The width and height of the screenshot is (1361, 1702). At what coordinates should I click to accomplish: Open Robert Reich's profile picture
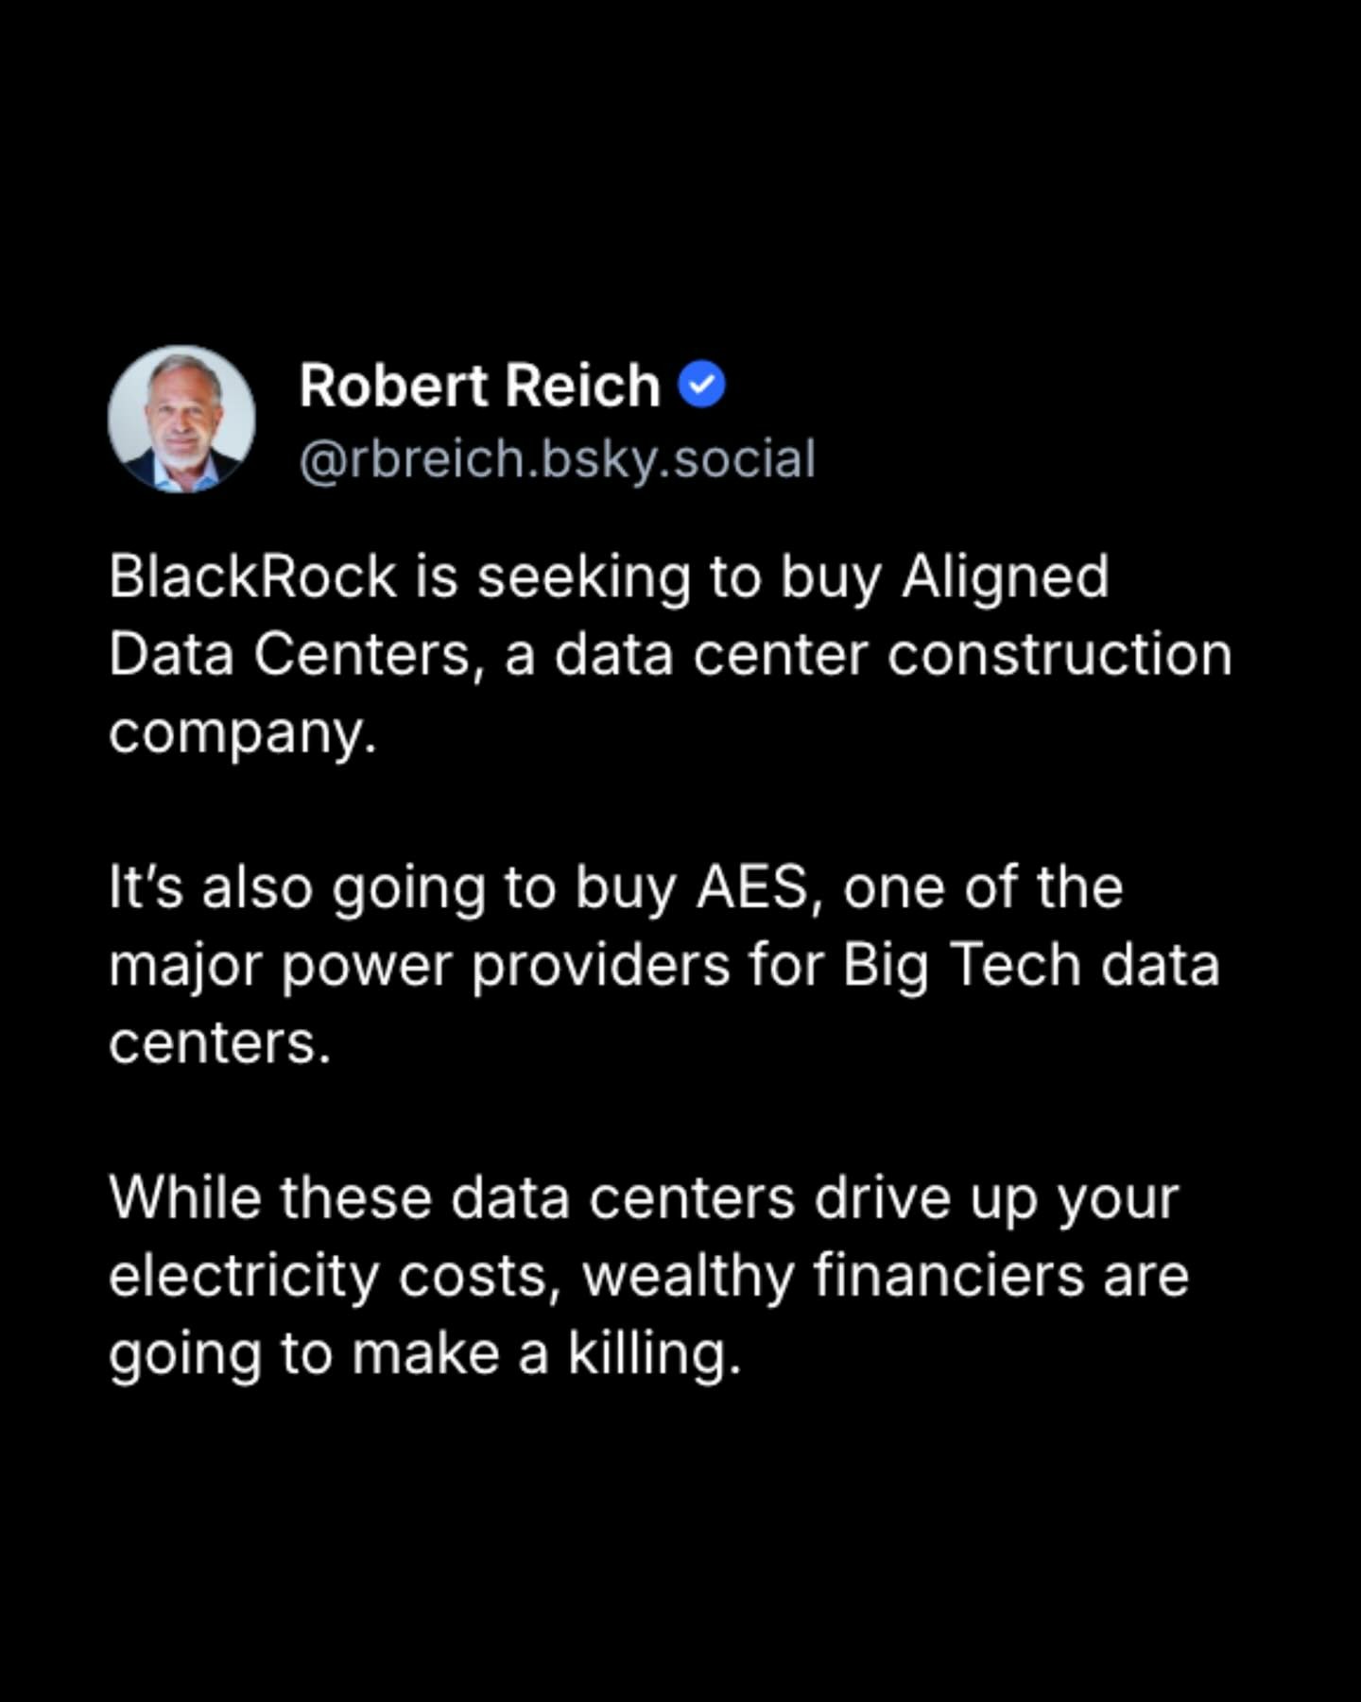click(x=181, y=419)
